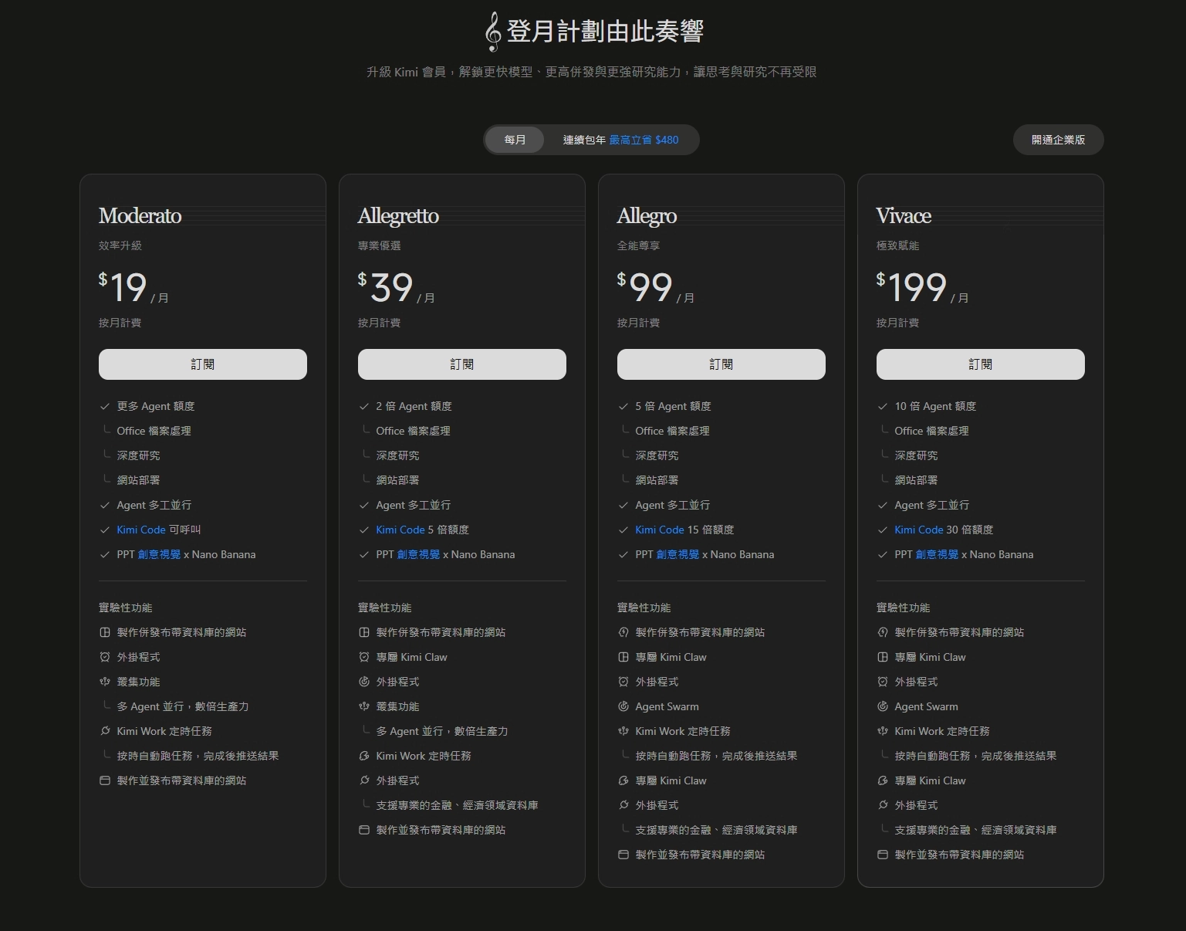Click the $99 monthly price

[645, 287]
